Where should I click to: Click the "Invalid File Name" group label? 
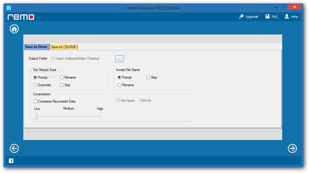point(128,70)
